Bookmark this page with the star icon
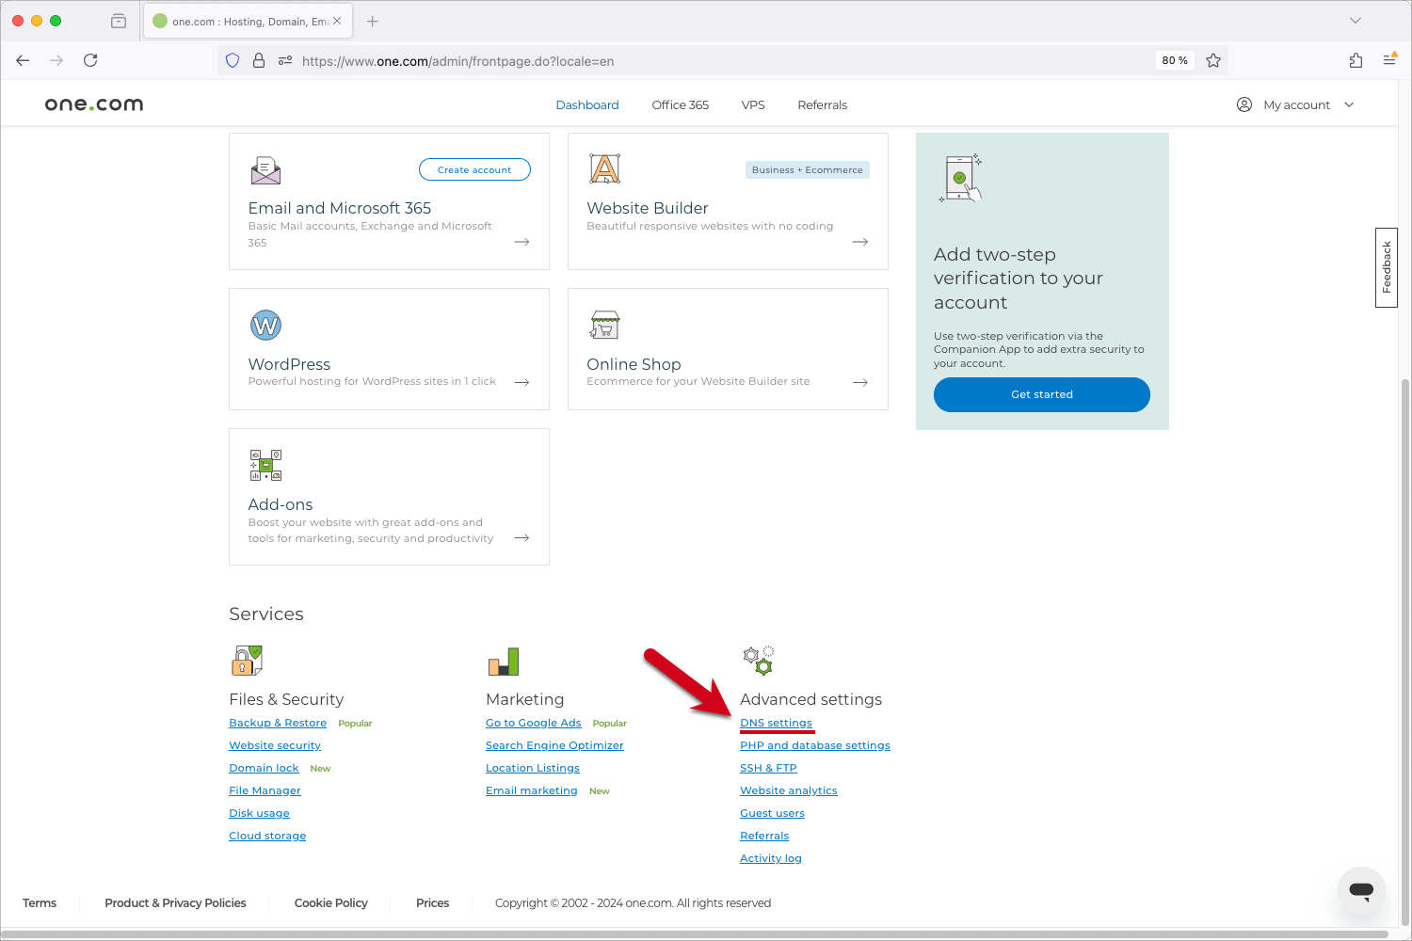This screenshot has height=941, width=1412. tap(1213, 60)
